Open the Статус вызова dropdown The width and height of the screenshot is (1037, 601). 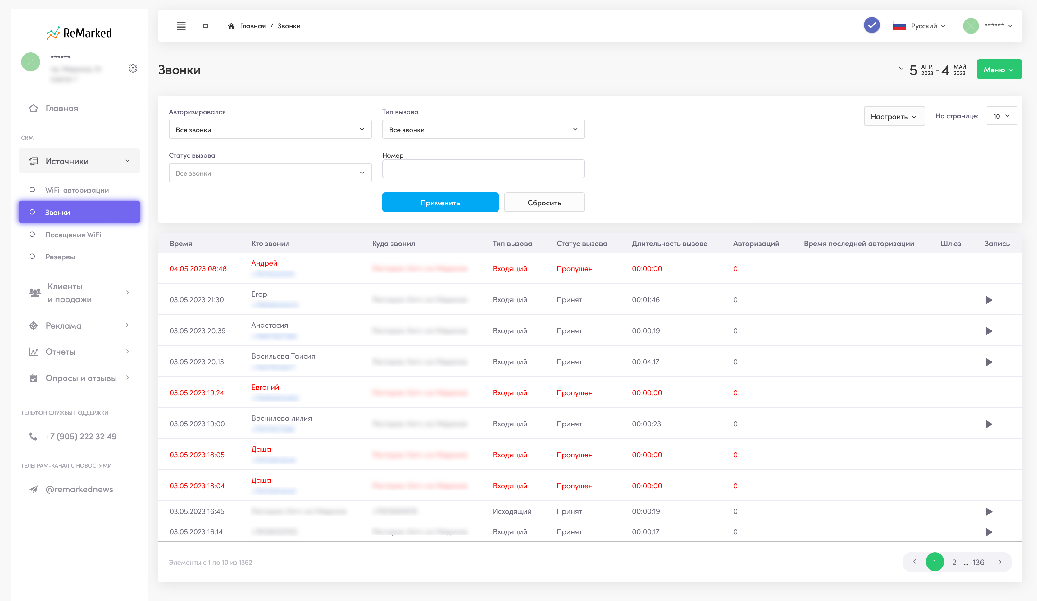pos(270,173)
